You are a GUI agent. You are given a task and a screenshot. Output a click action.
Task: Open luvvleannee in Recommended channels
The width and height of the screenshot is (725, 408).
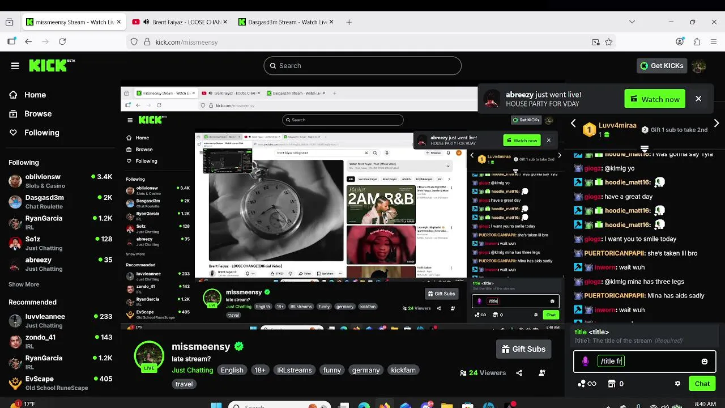coord(61,321)
